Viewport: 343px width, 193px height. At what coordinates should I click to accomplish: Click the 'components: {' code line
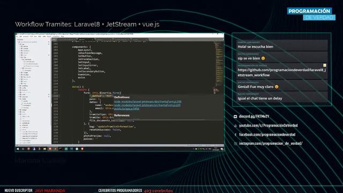81,47
